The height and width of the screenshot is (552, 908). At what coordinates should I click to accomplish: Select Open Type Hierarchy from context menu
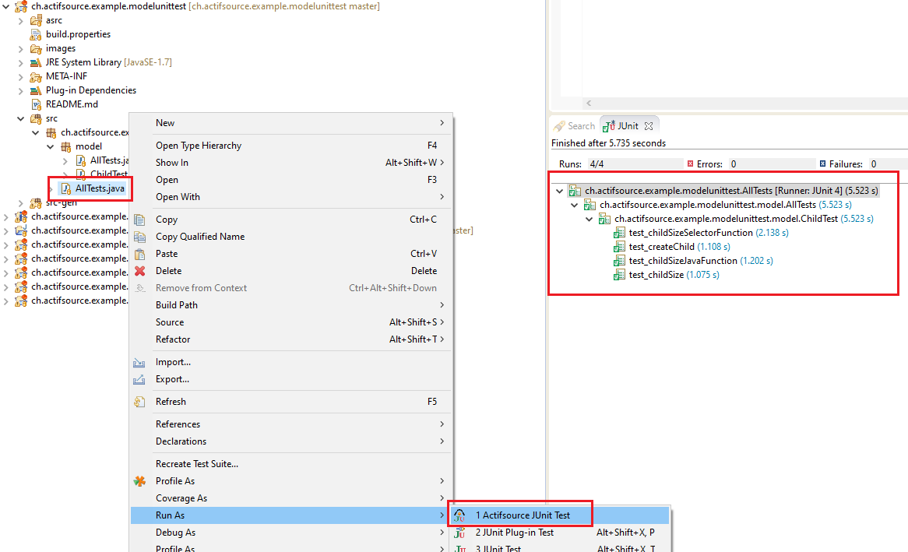tap(199, 145)
